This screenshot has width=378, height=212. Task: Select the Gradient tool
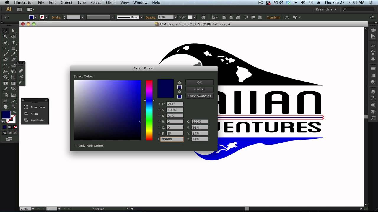coord(13,83)
